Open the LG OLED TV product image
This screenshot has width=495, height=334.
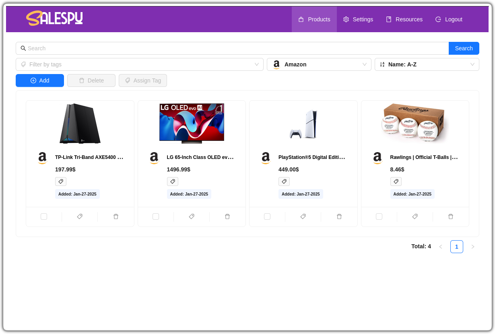pyautogui.click(x=192, y=124)
